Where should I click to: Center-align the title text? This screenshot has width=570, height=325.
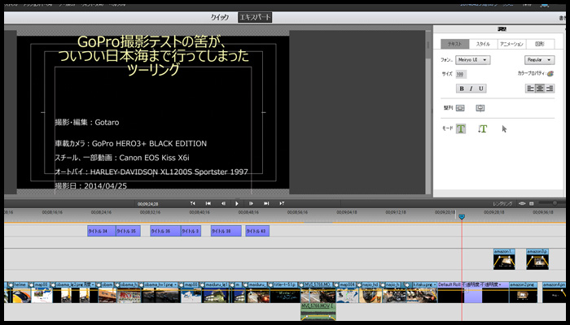(x=540, y=89)
